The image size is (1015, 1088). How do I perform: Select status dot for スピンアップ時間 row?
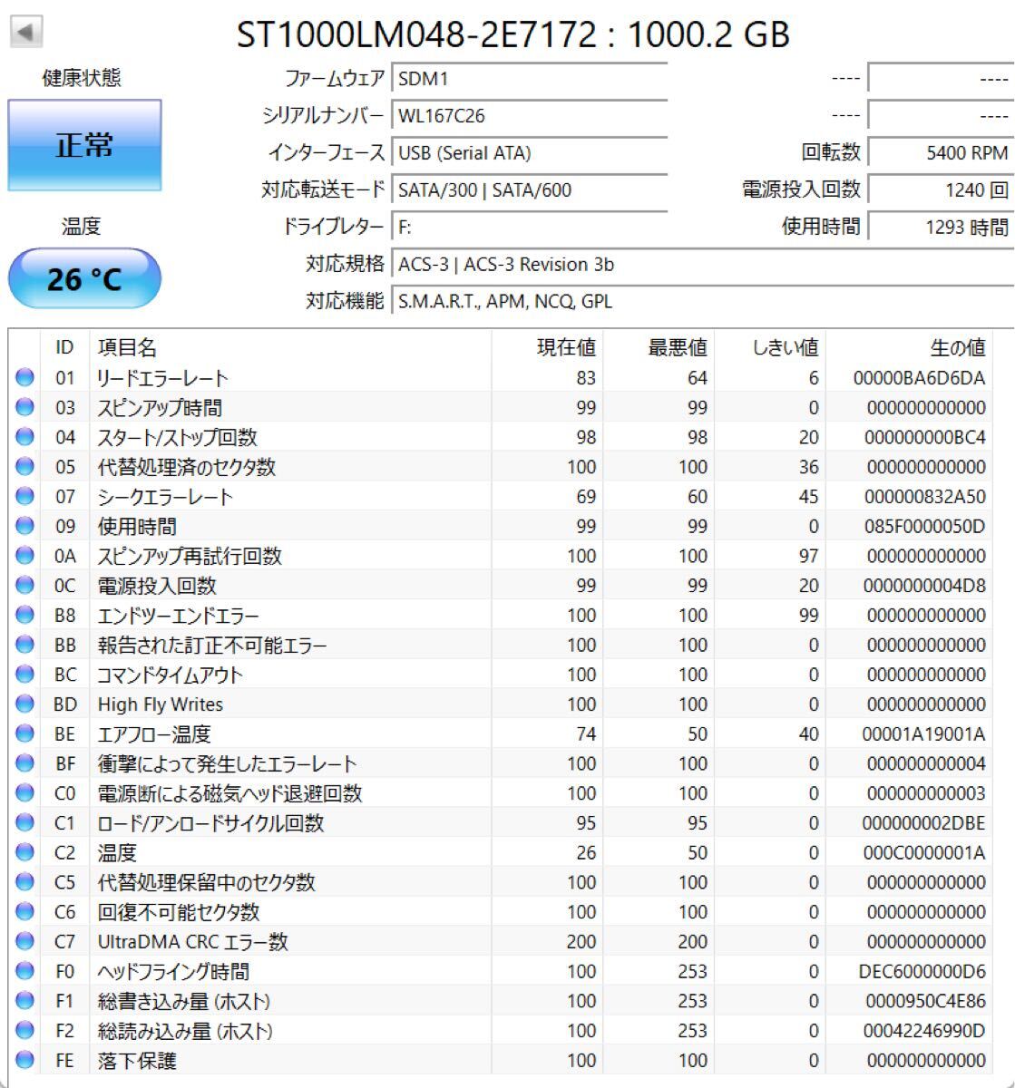pos(24,407)
